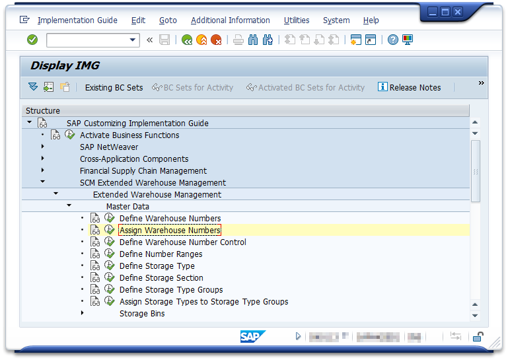
Task: Click the clipboard icon before Existing BC Sets
Action: (x=65, y=87)
